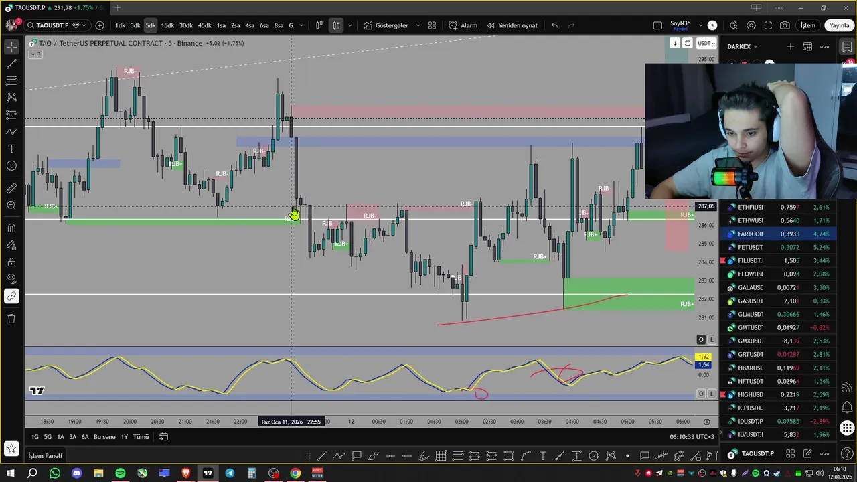This screenshot has width=857, height=482.
Task: Hide all drawings with eye icon
Action: [x=11, y=278]
